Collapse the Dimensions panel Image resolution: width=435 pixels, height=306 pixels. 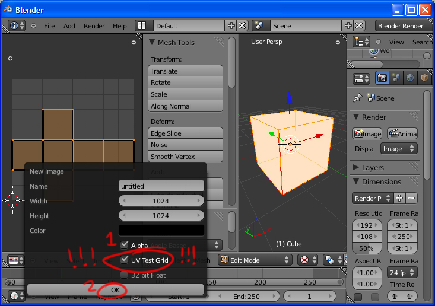coord(357,182)
